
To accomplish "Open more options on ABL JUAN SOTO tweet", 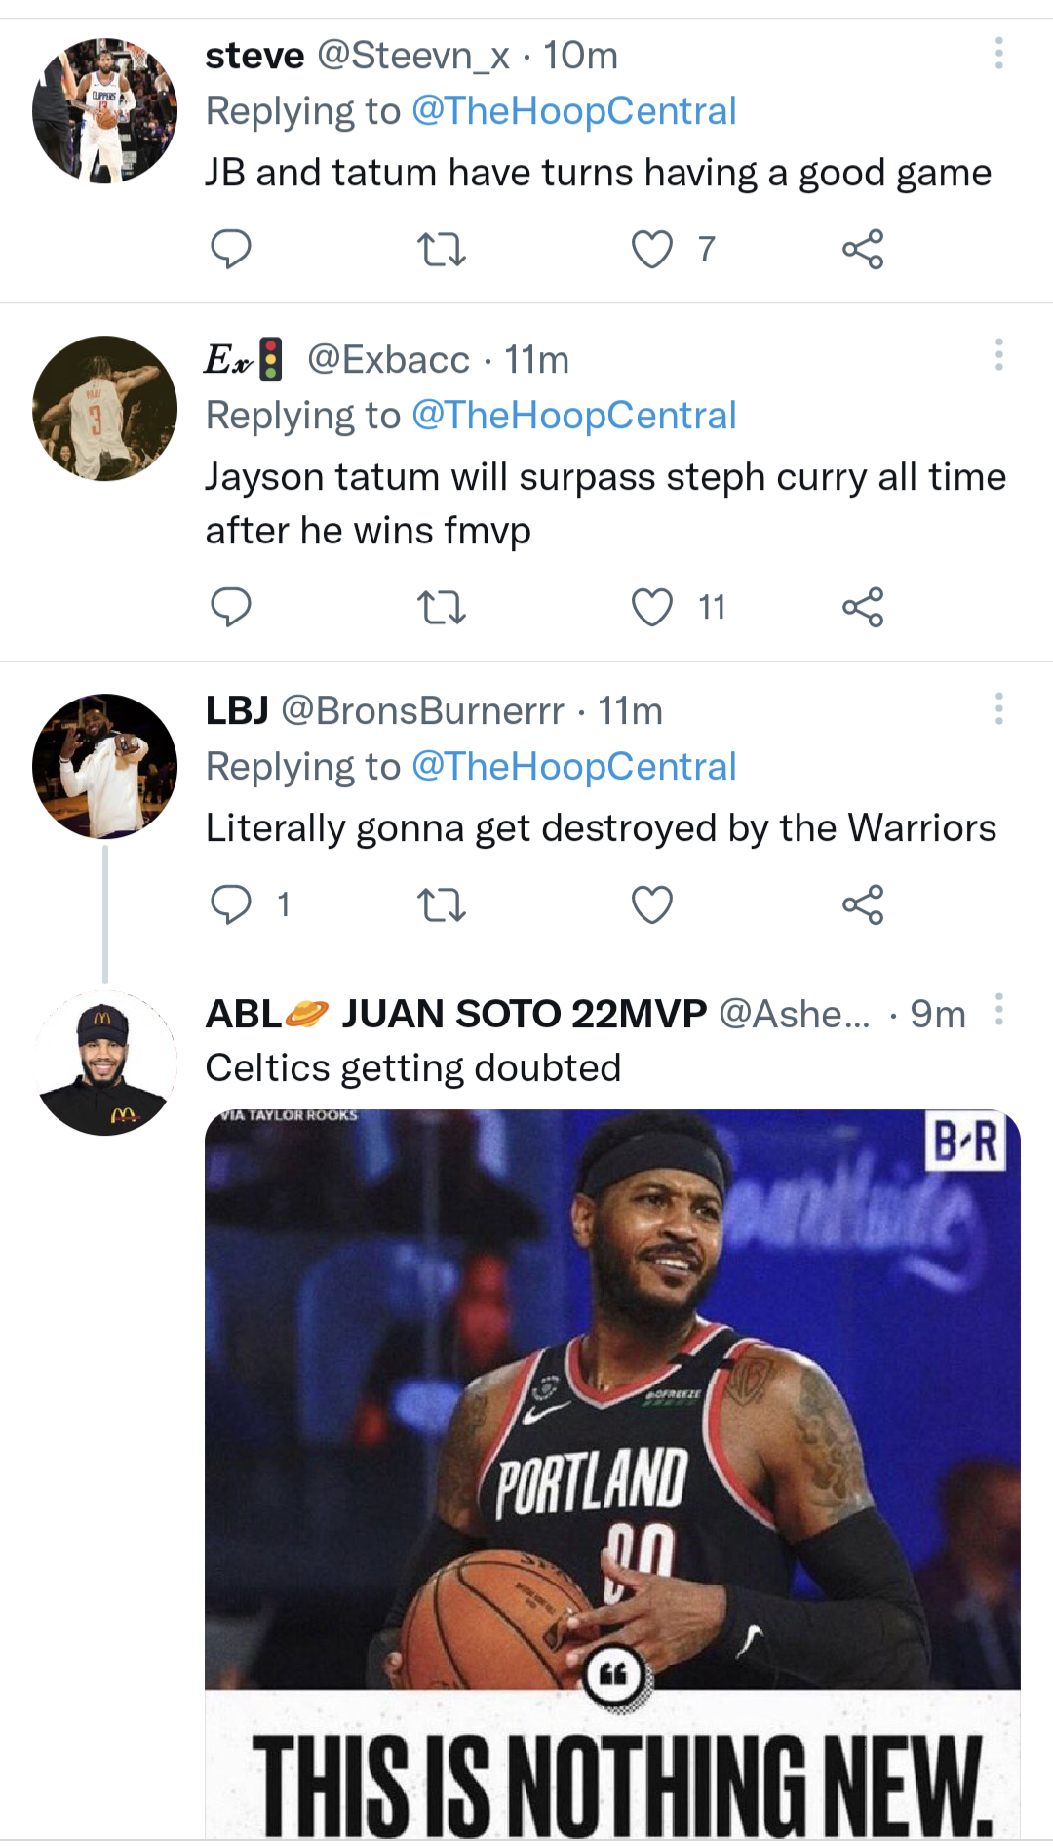I will 998,1010.
